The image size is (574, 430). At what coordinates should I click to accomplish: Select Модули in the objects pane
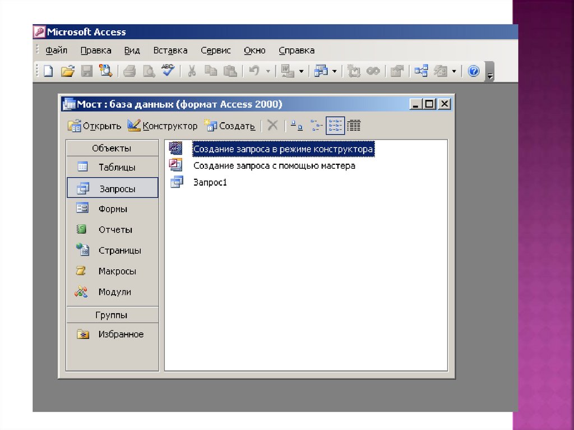[x=112, y=292]
